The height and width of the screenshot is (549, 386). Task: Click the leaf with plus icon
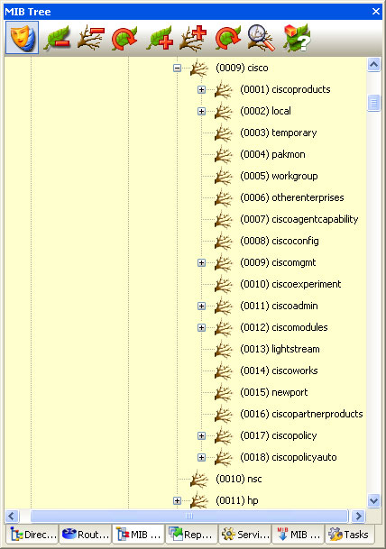click(x=160, y=38)
